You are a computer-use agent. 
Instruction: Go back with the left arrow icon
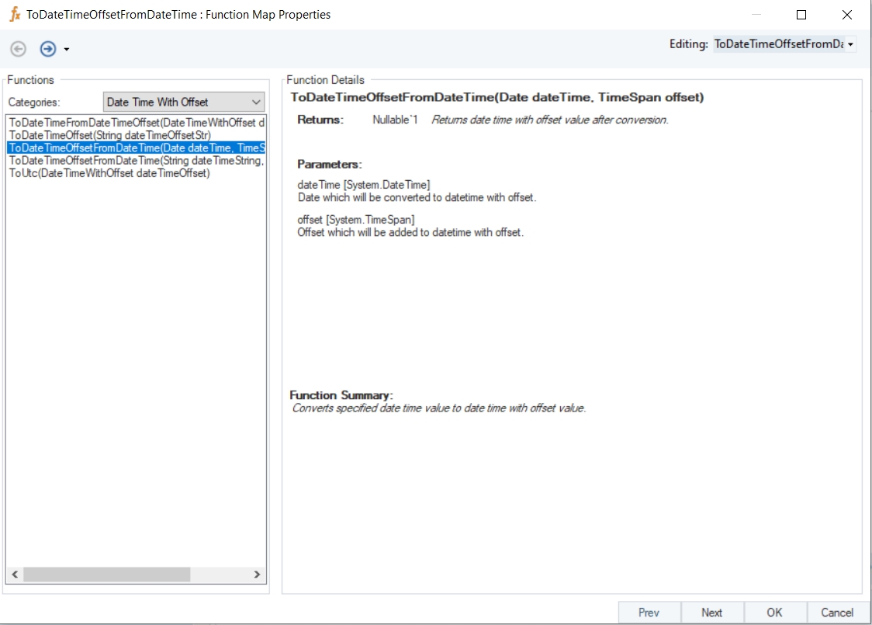point(19,49)
